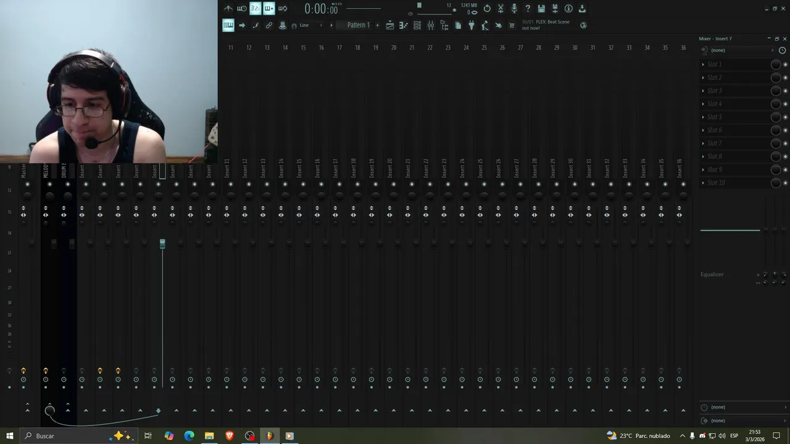Image resolution: width=790 pixels, height=444 pixels.
Task: Mute the Insert 20 mixer track
Action: (394, 184)
